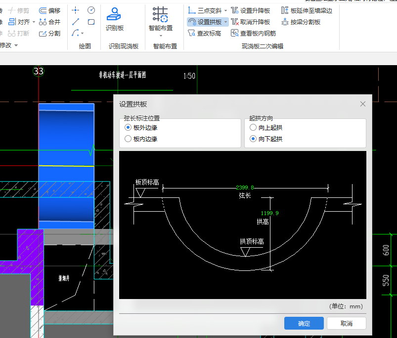Click the 设置升降板 tool
The height and width of the screenshot is (338, 397).
click(x=250, y=10)
